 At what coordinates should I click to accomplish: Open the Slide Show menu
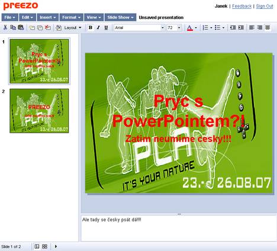click(x=120, y=17)
